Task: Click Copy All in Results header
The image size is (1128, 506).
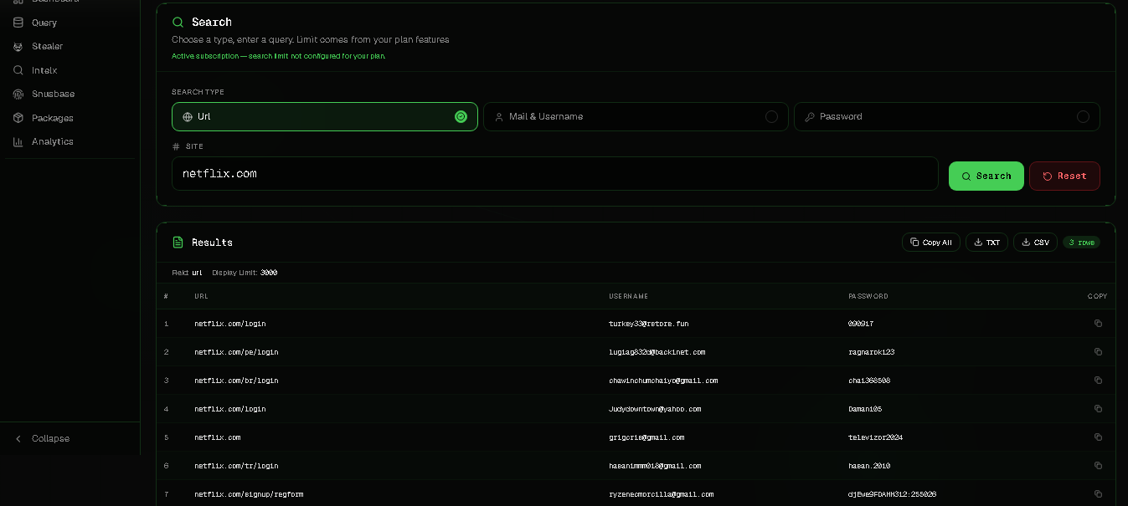Action: [x=930, y=243]
